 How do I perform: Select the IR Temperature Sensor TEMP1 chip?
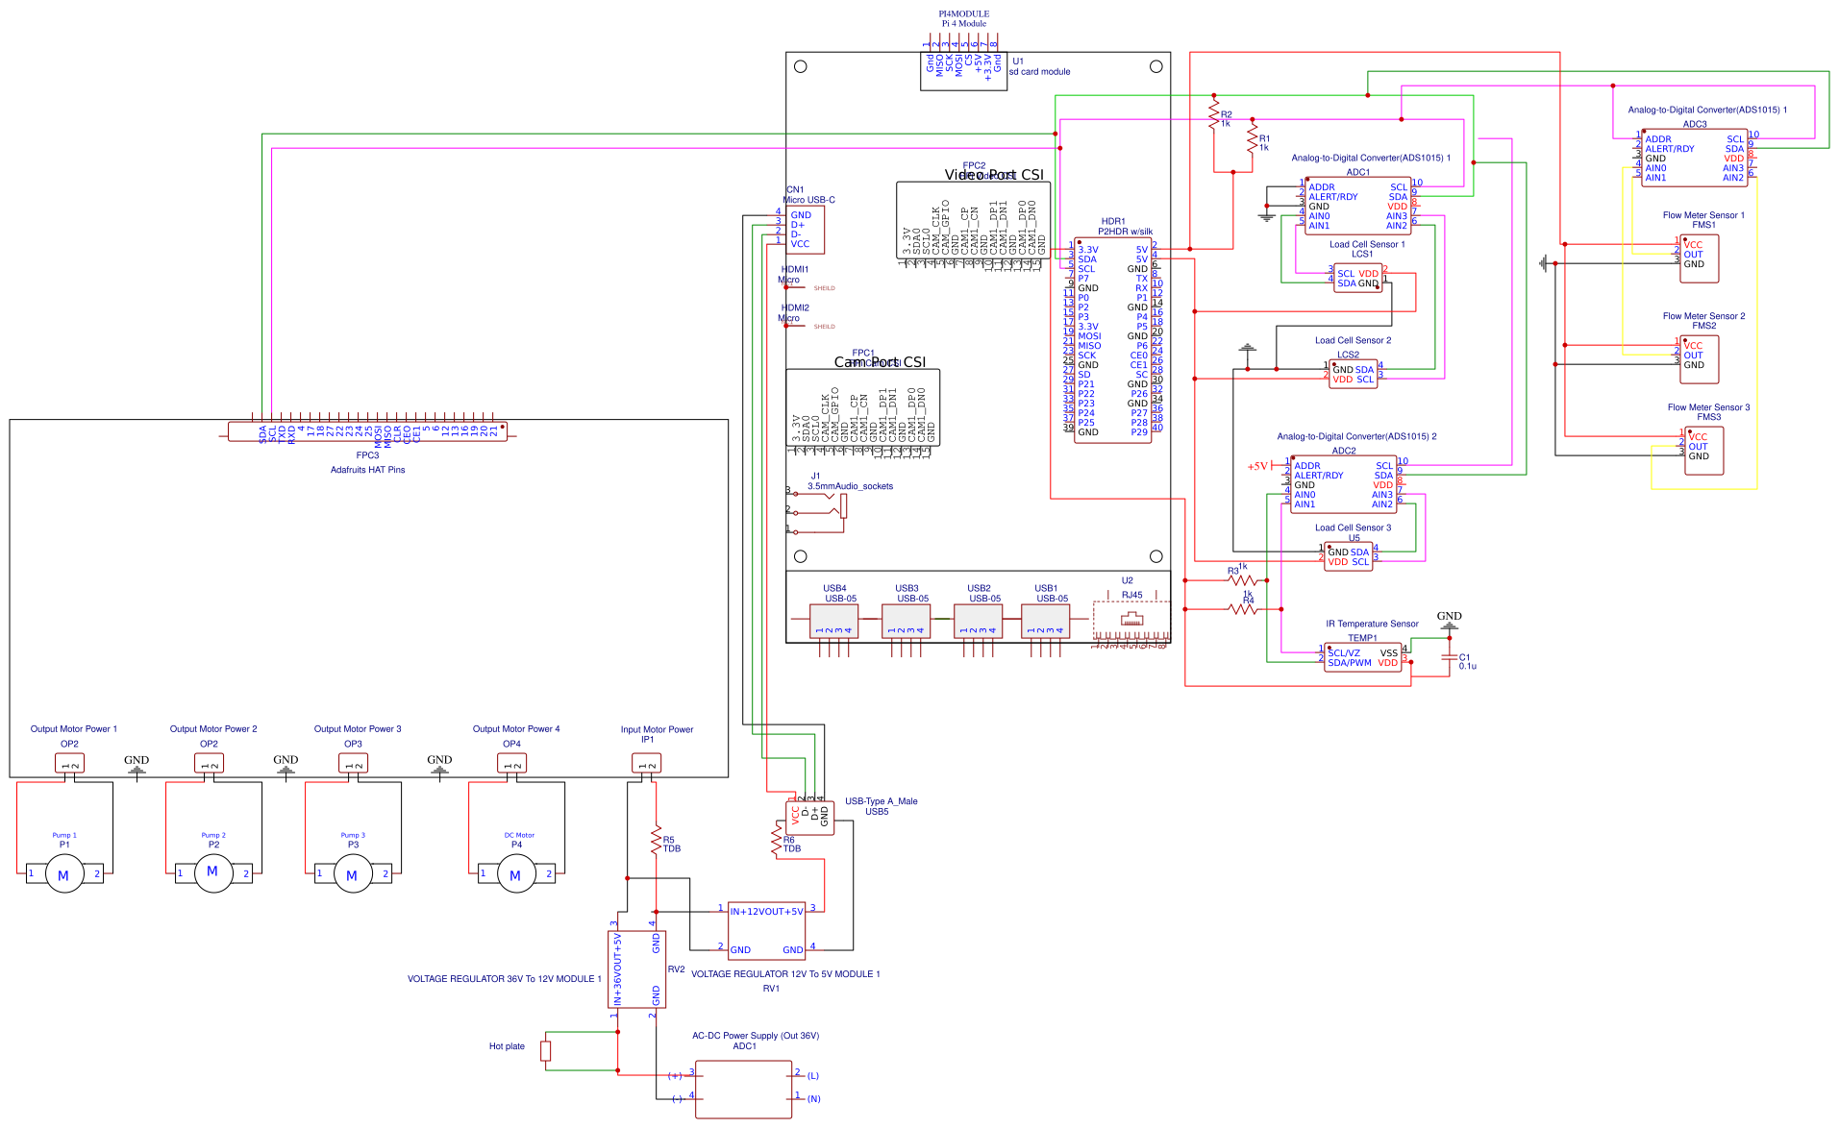[x=1362, y=657]
